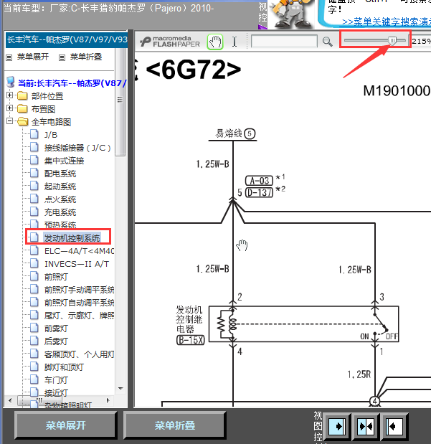Open the 前照灯 page

[x=56, y=277]
